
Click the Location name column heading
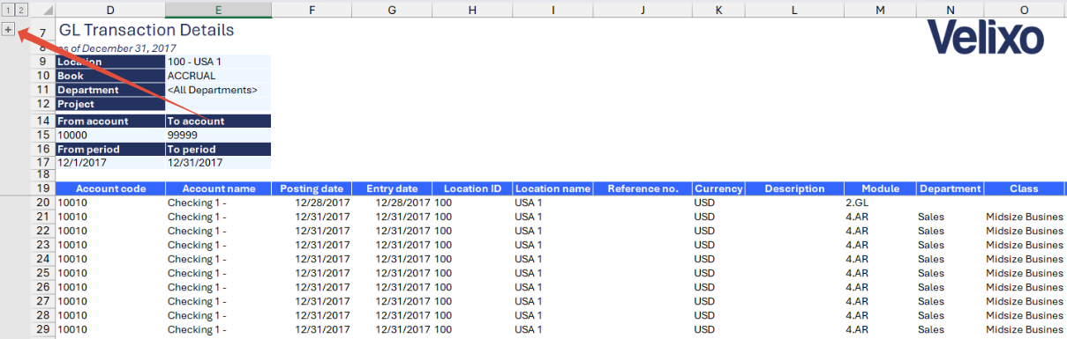point(552,188)
